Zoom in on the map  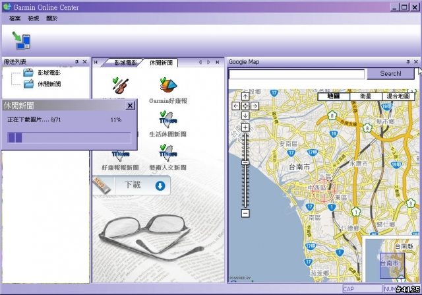[x=245, y=127]
